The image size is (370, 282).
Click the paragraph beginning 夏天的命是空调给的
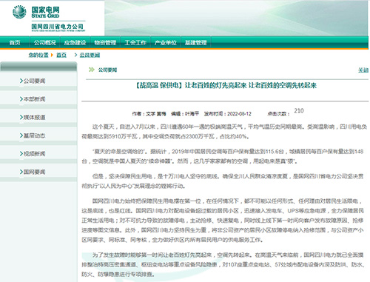click(x=223, y=156)
